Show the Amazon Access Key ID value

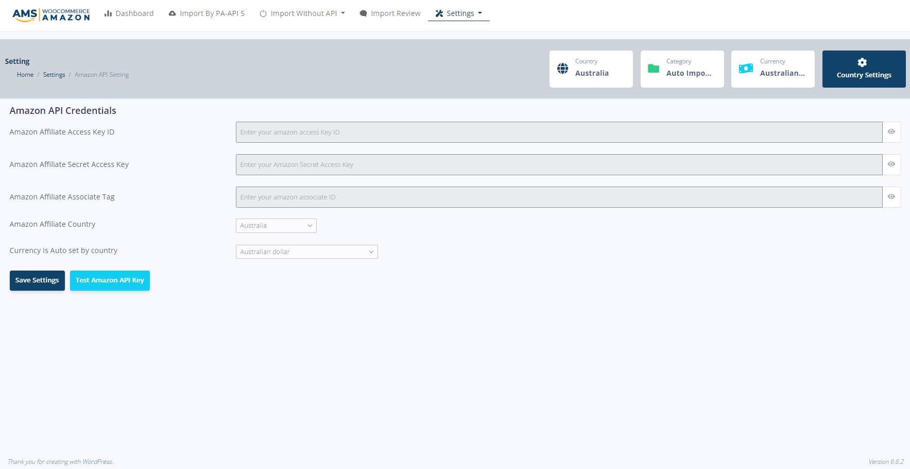pos(891,132)
